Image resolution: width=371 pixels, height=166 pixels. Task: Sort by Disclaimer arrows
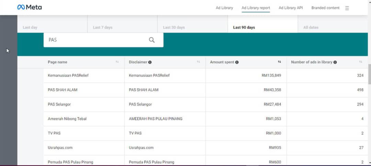[x=198, y=62]
